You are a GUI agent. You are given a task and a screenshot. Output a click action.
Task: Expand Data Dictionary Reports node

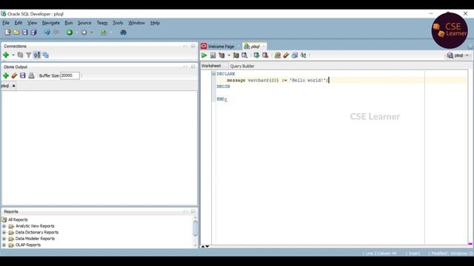pyautogui.click(x=4, y=232)
